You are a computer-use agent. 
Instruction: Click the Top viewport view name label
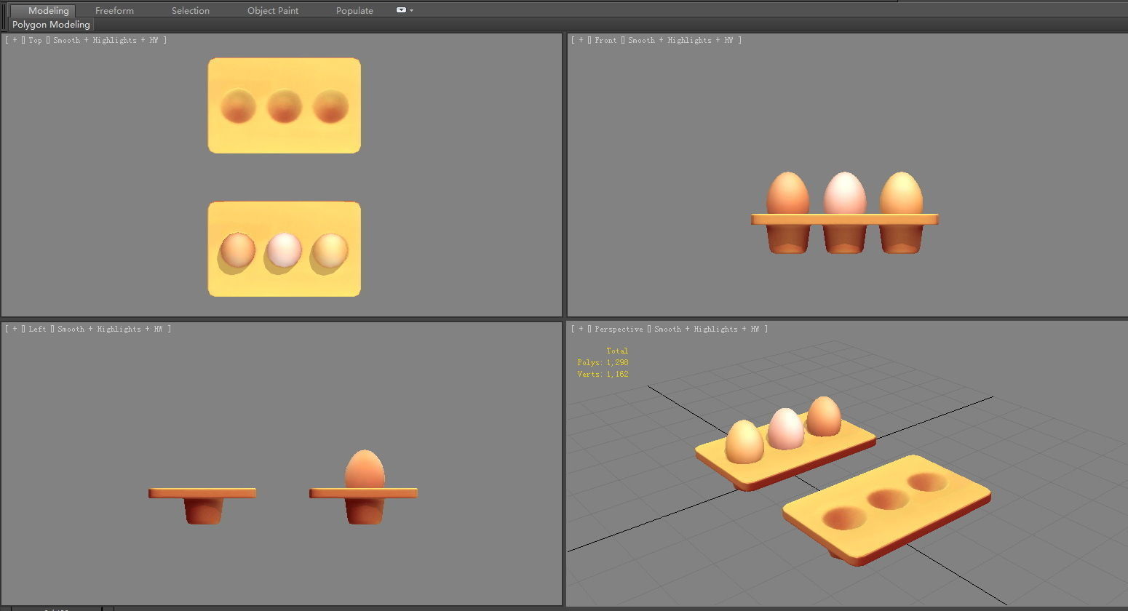tap(35, 40)
